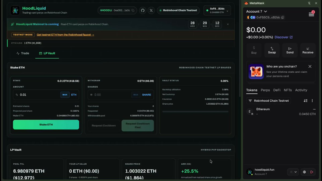
Task: Disconnect hoodliquid.fun from MetaMask
Action: (x=312, y=172)
